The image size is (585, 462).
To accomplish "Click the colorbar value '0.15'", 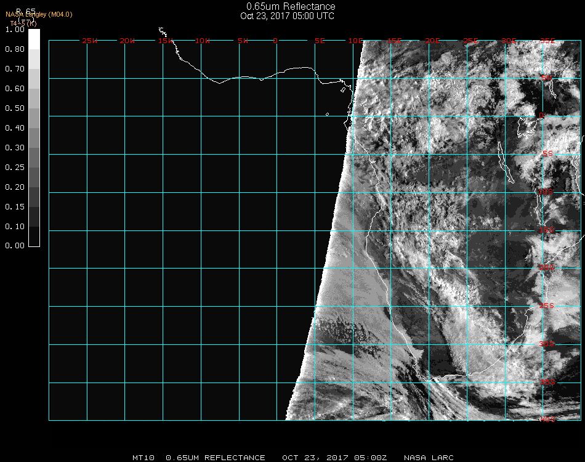I will click(x=15, y=207).
